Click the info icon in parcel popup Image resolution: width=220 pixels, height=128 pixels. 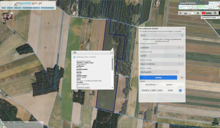[74, 57]
